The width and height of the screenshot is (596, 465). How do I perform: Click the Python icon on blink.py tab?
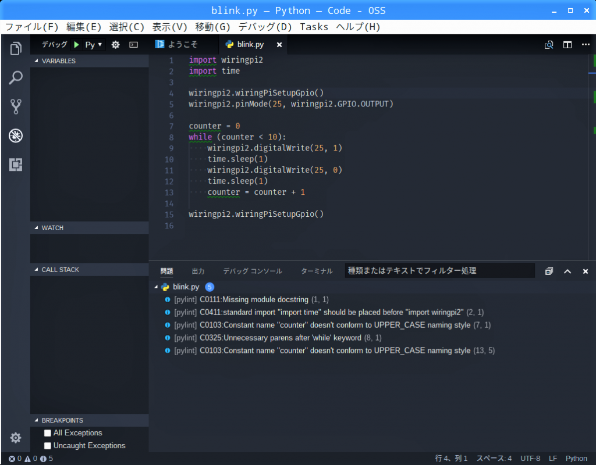(x=229, y=44)
